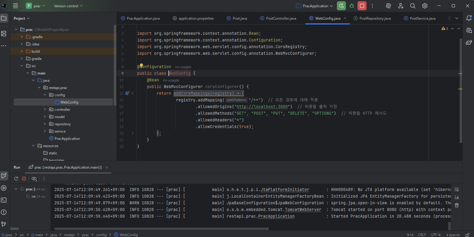Open the Run tool window icon in left stripe
Viewport: 474px width, 237px height.
click(4, 176)
